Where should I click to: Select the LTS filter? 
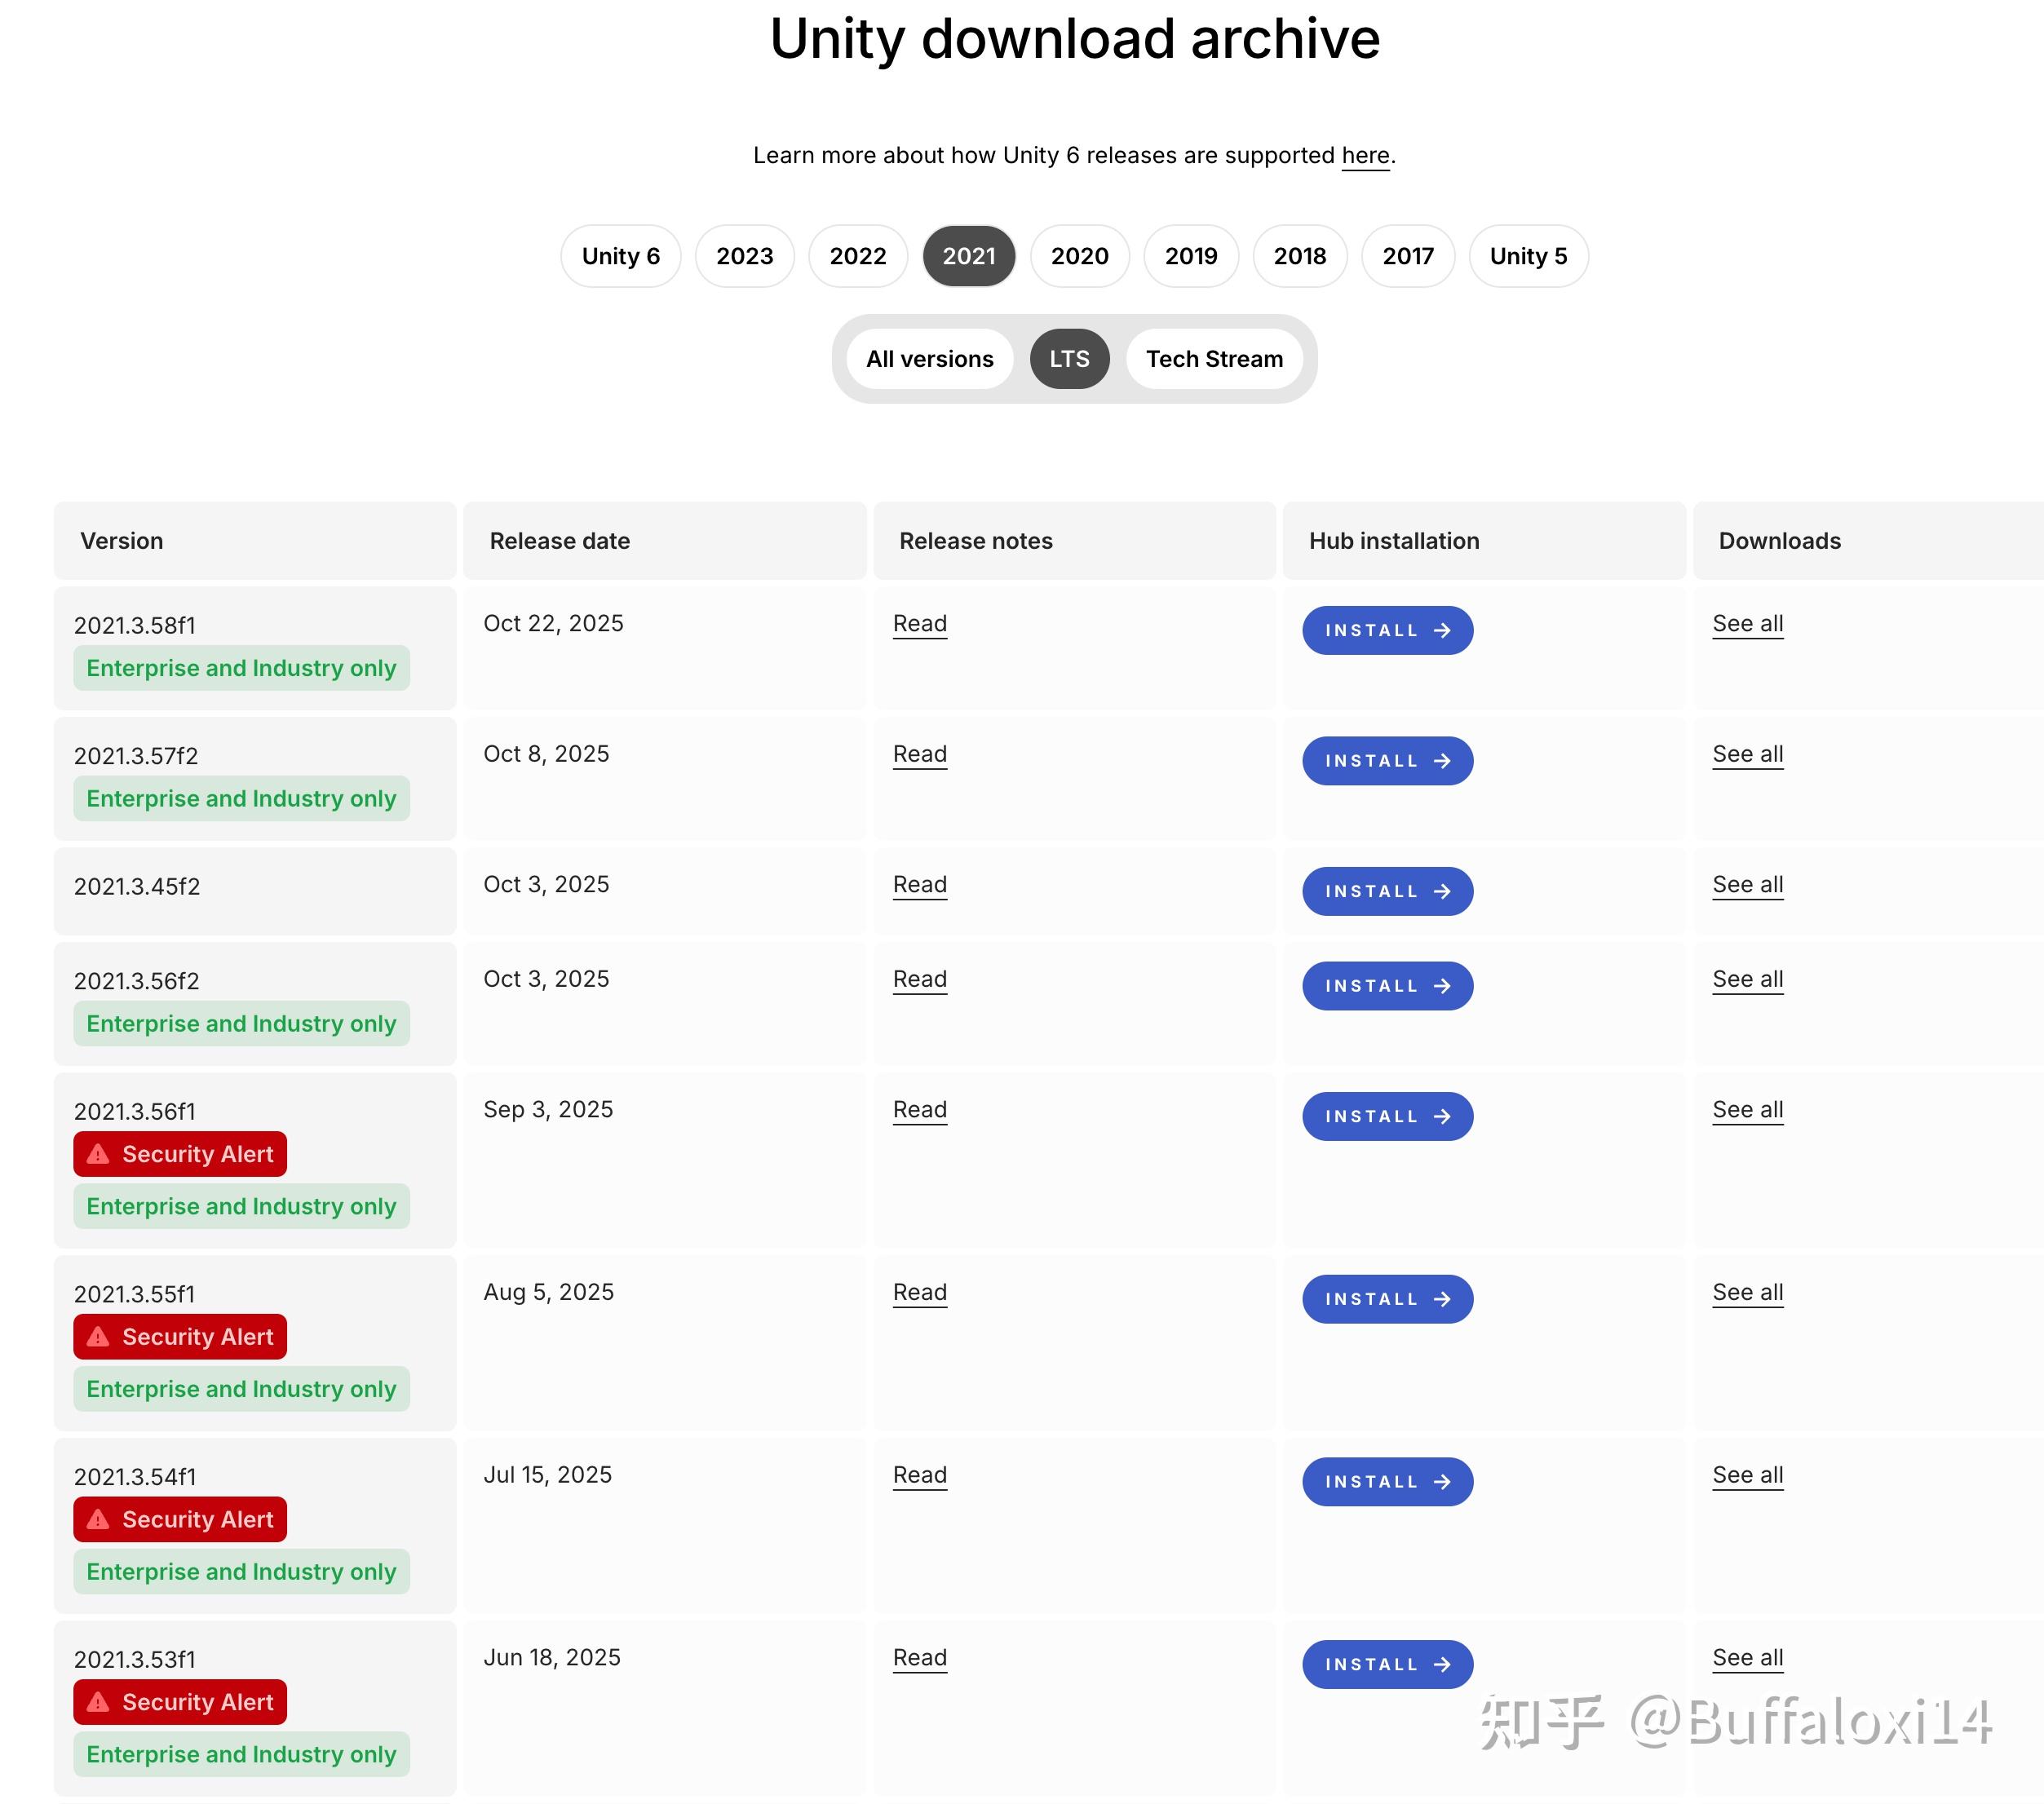click(1069, 358)
